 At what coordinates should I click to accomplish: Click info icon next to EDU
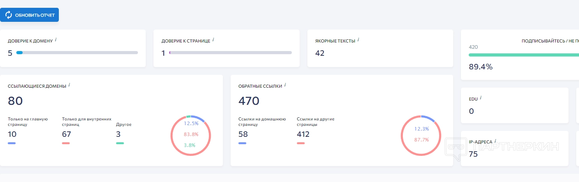481,98
